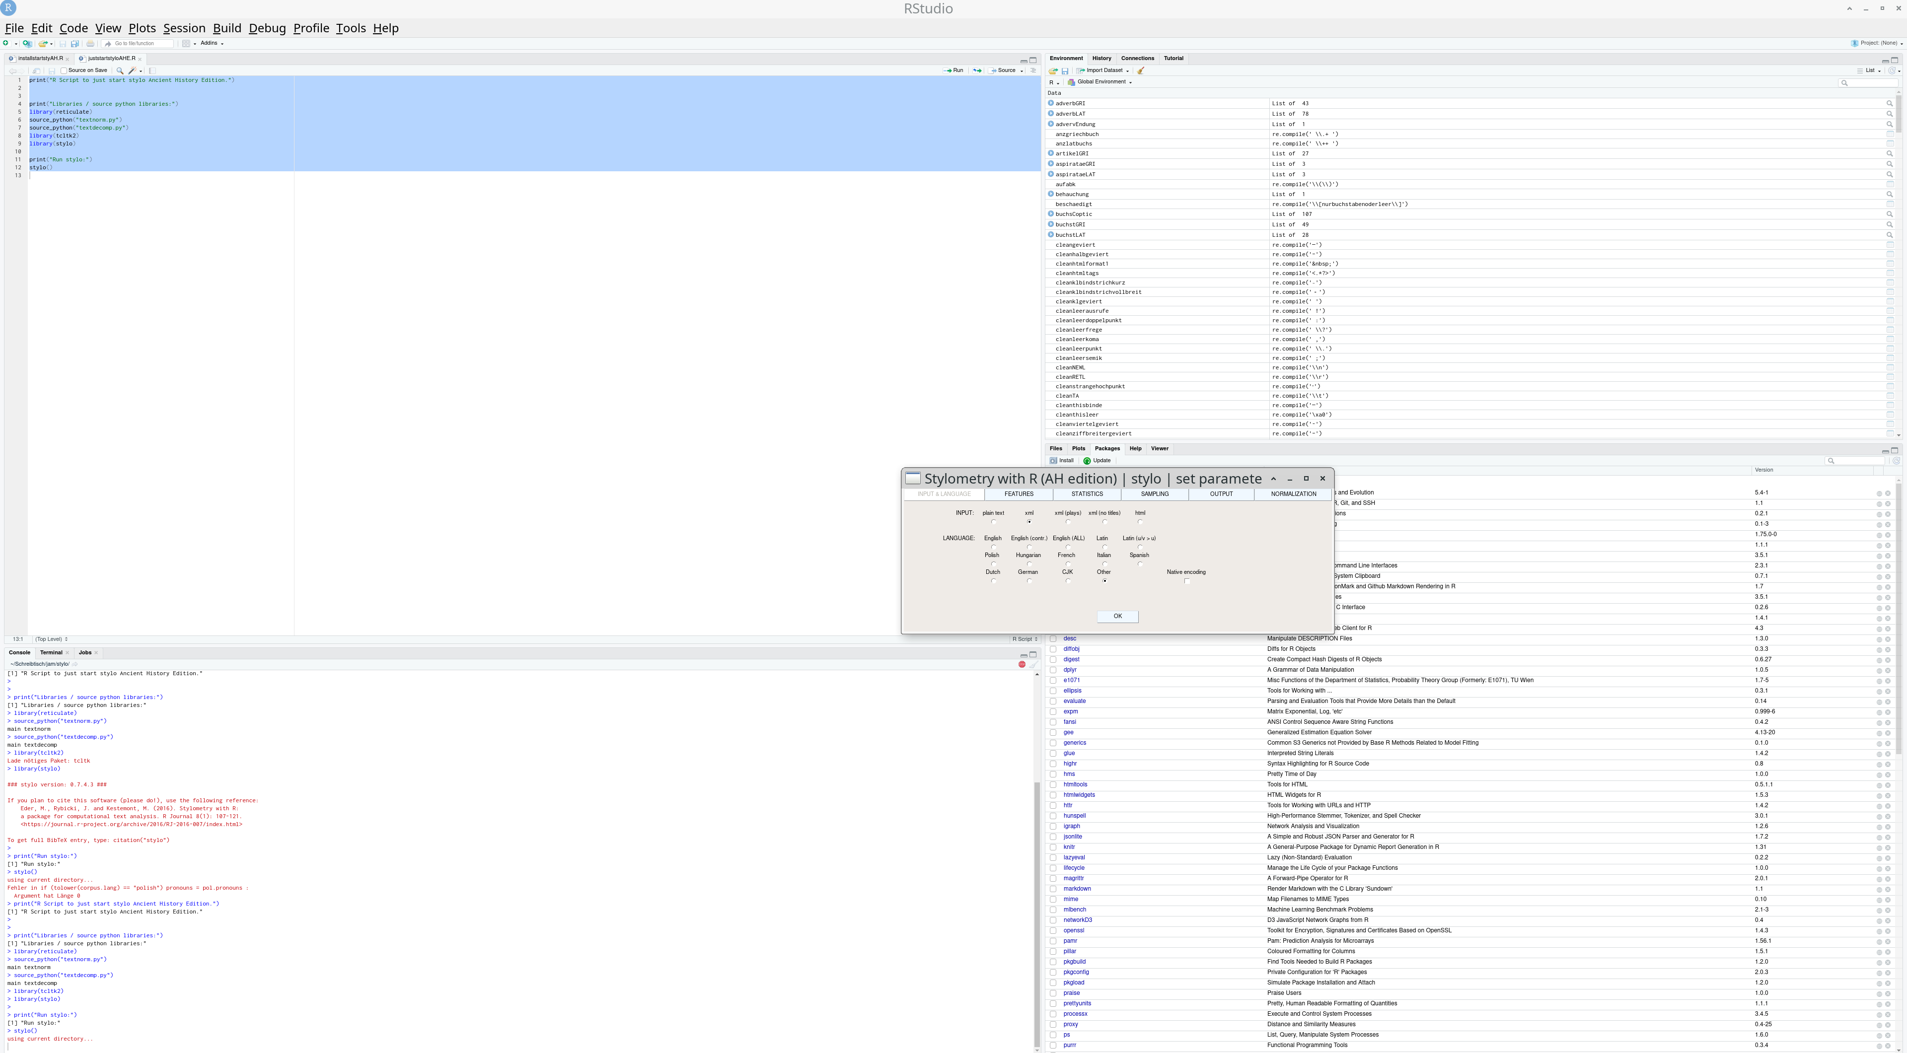Viewport: 1907px width, 1053px height.
Task: Click the code tools magic wand icon
Action: [132, 71]
